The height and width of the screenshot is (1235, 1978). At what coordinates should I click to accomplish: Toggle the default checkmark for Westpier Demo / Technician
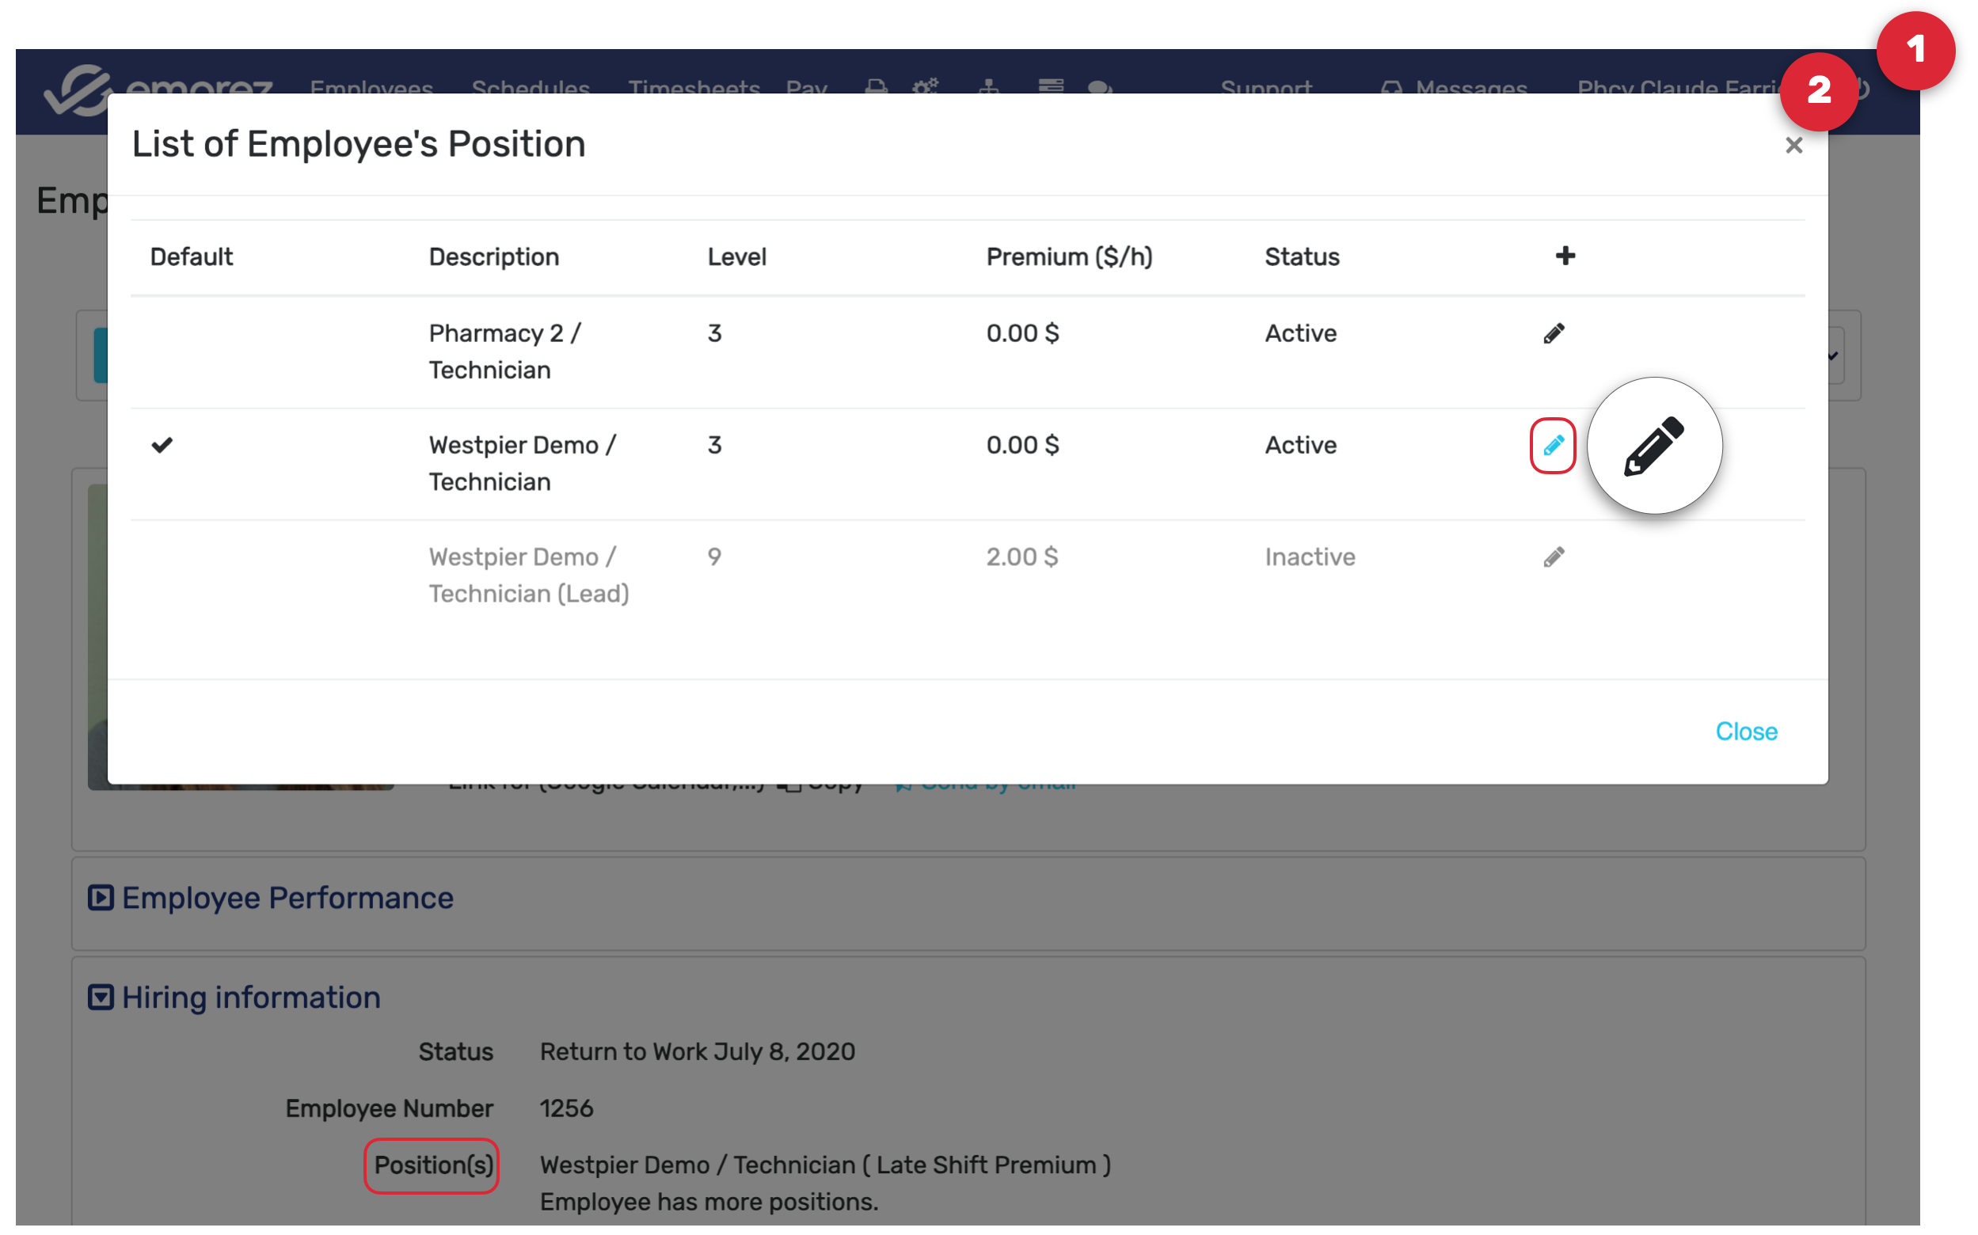coord(162,445)
